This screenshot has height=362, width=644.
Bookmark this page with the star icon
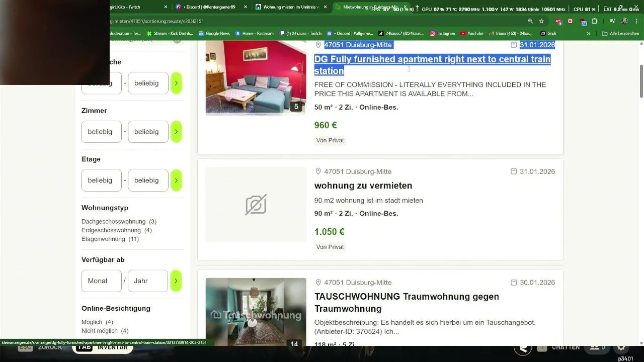(x=541, y=21)
